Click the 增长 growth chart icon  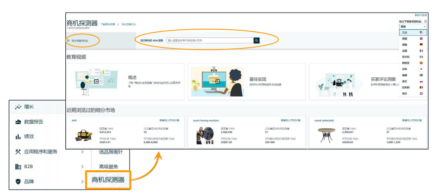pos(18,107)
